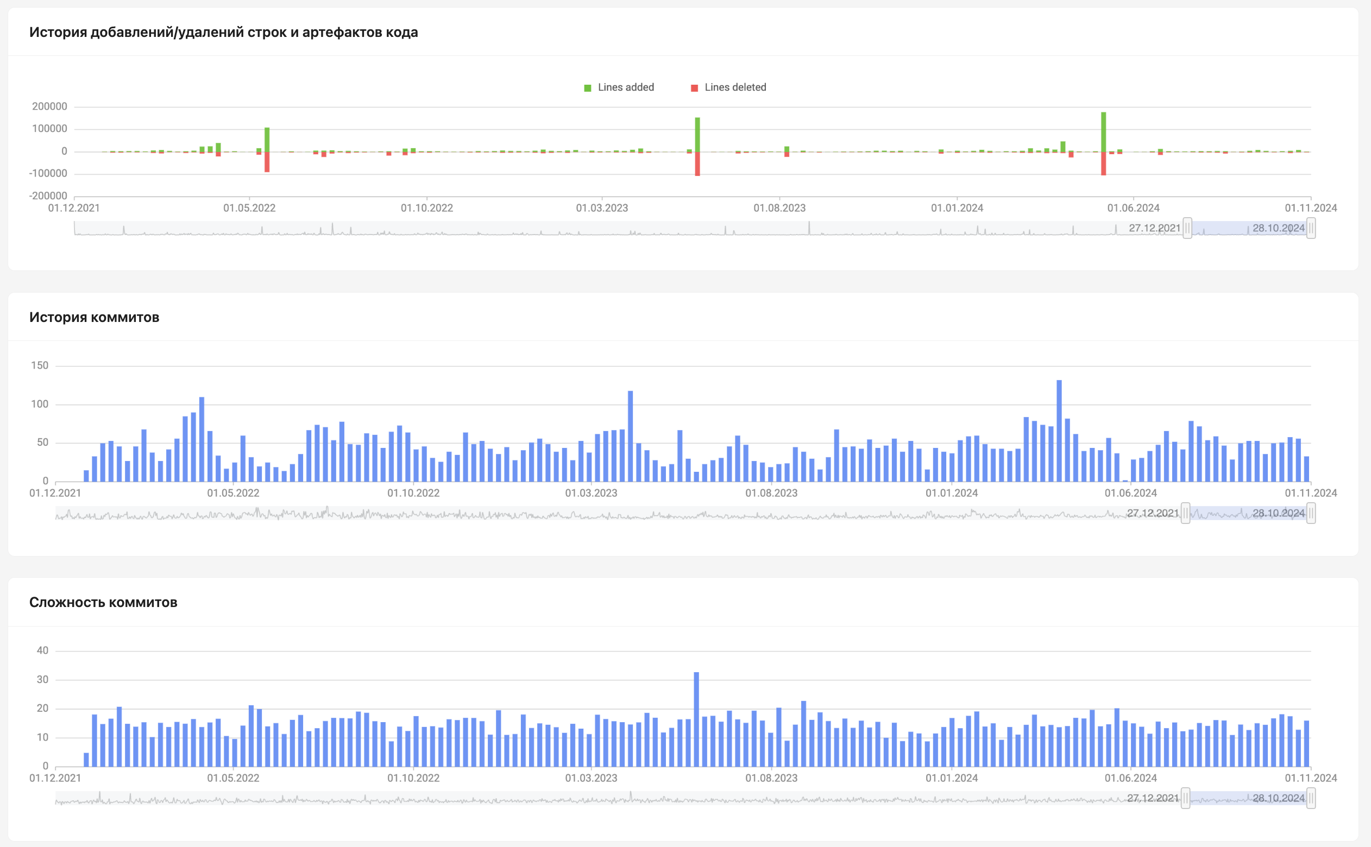1371x847 pixels.
Task: Grab the left range handle on lines chart
Action: coord(1187,229)
